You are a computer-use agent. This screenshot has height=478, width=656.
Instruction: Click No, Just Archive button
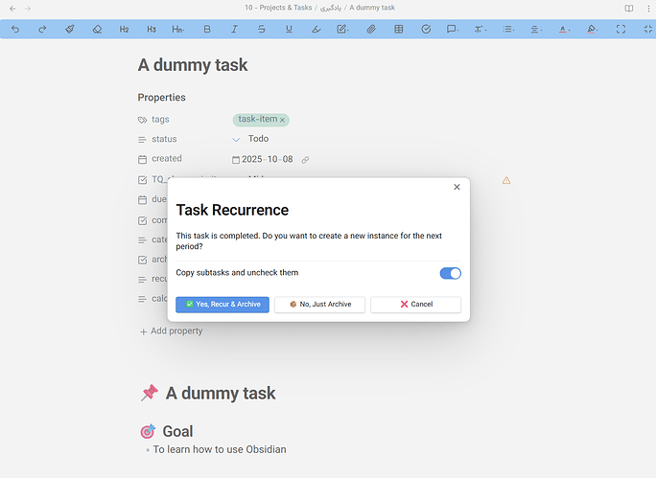click(319, 305)
